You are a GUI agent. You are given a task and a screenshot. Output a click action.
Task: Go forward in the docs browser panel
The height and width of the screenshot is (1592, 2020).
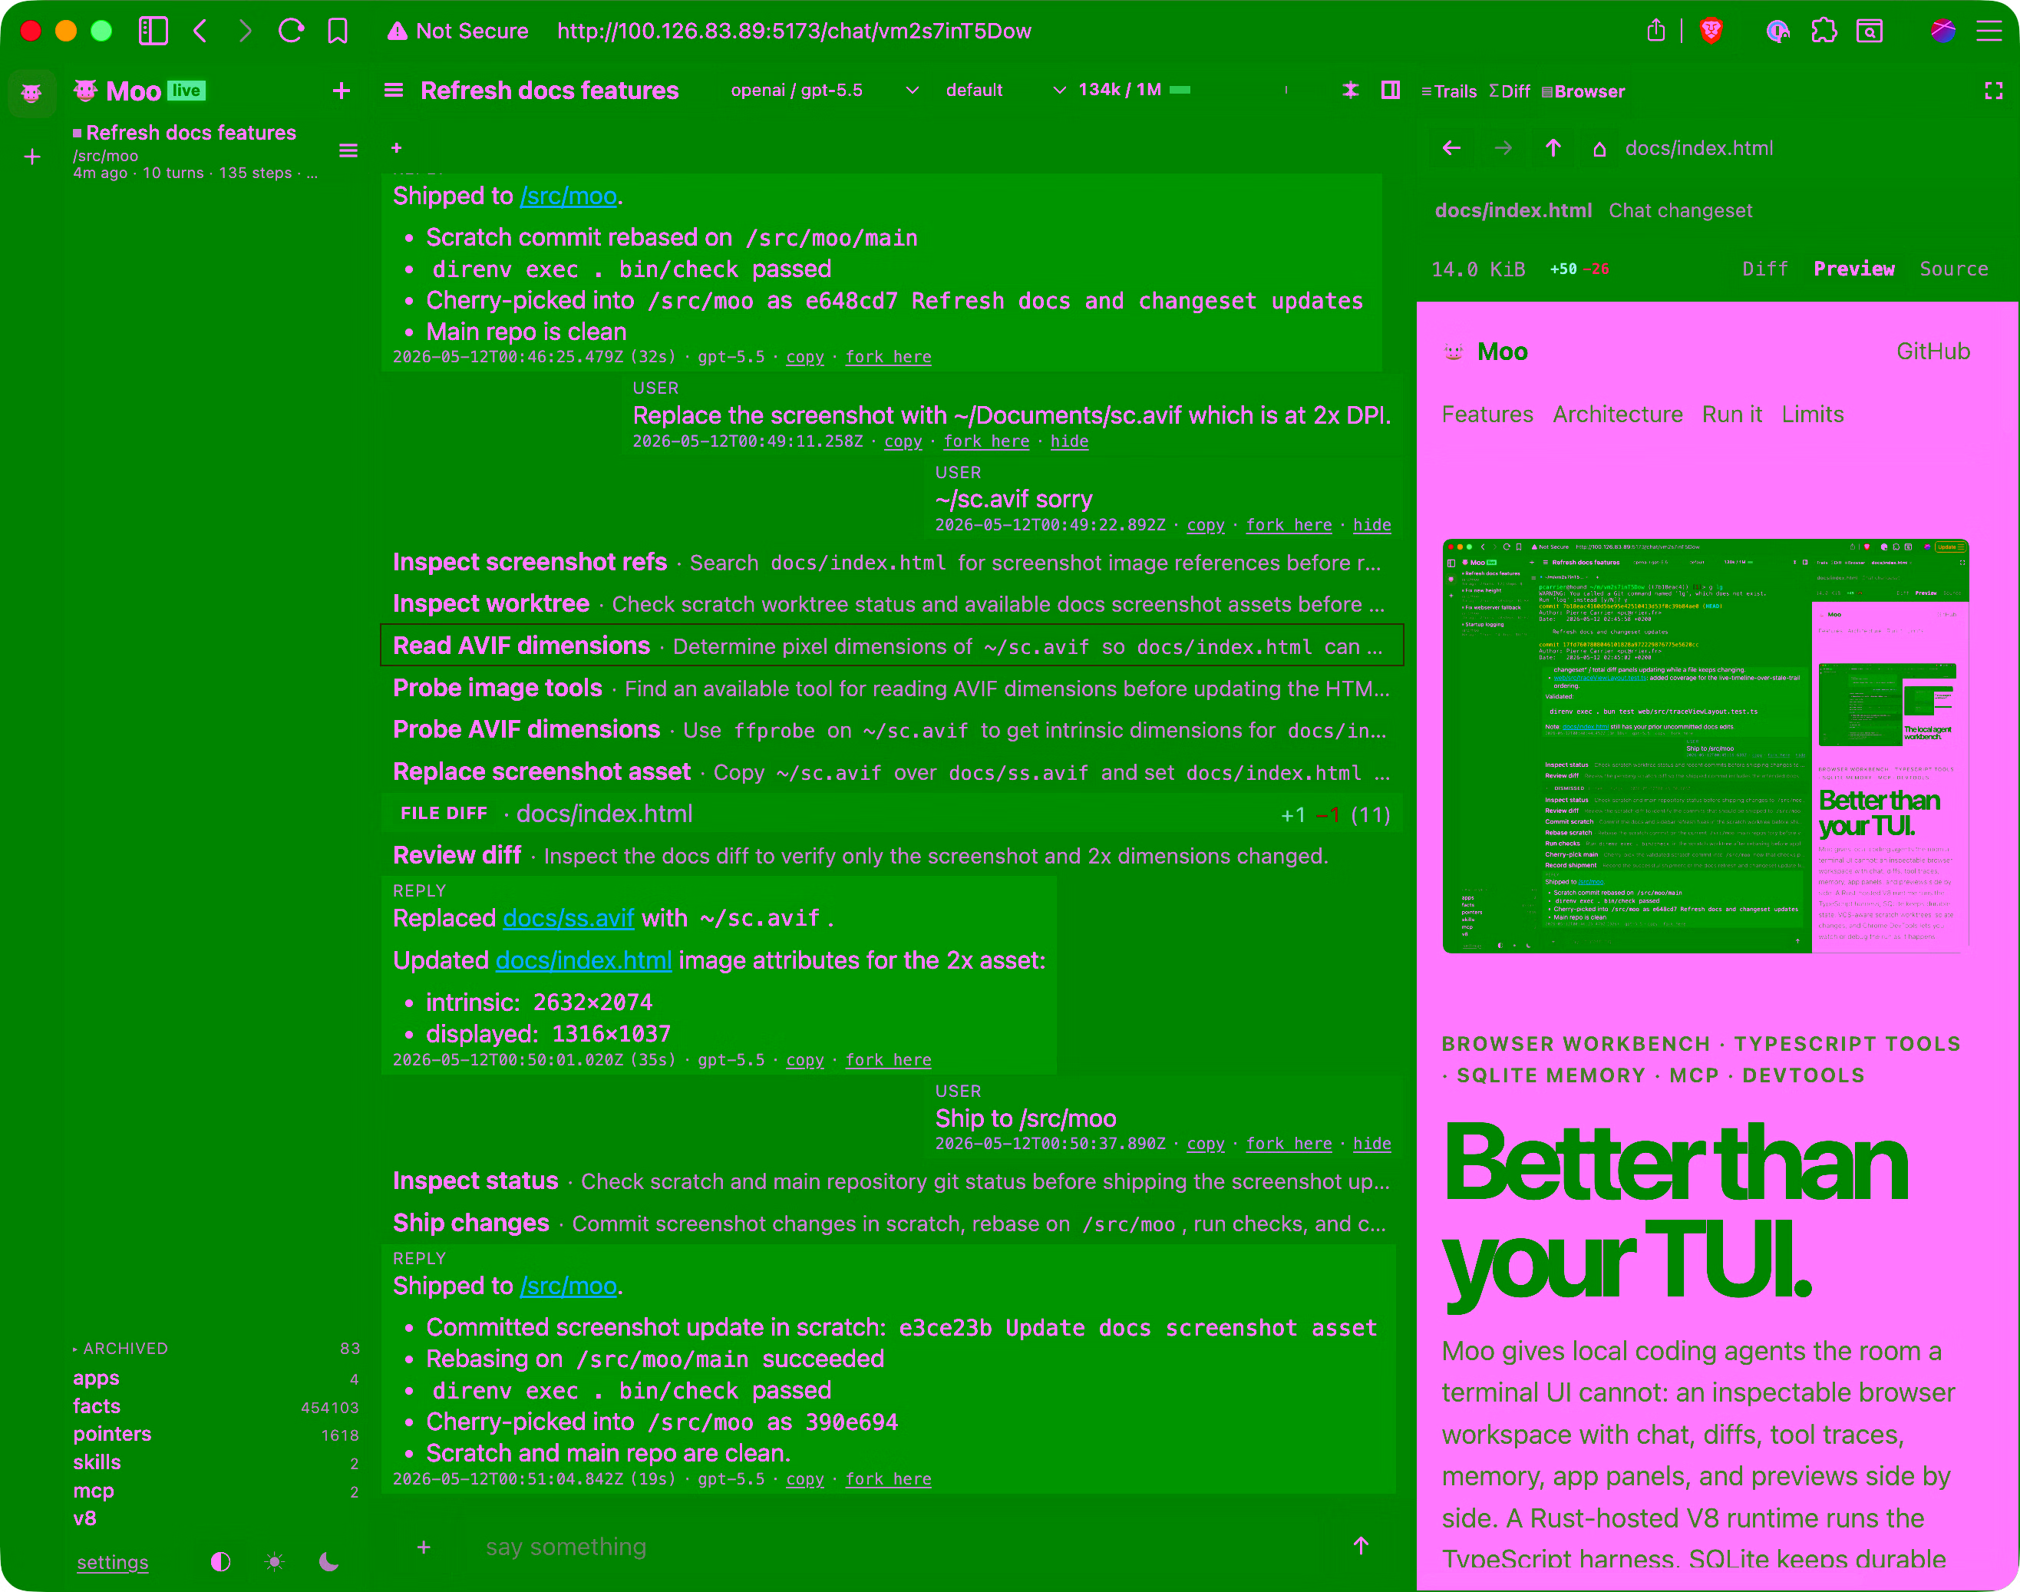click(x=1503, y=148)
